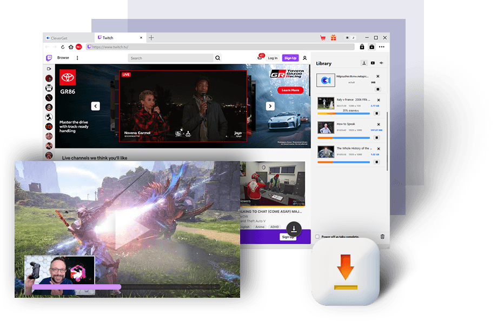Viewport: 497px width, 321px height.
Task: Click the purple Sign Up button
Action: (290, 58)
